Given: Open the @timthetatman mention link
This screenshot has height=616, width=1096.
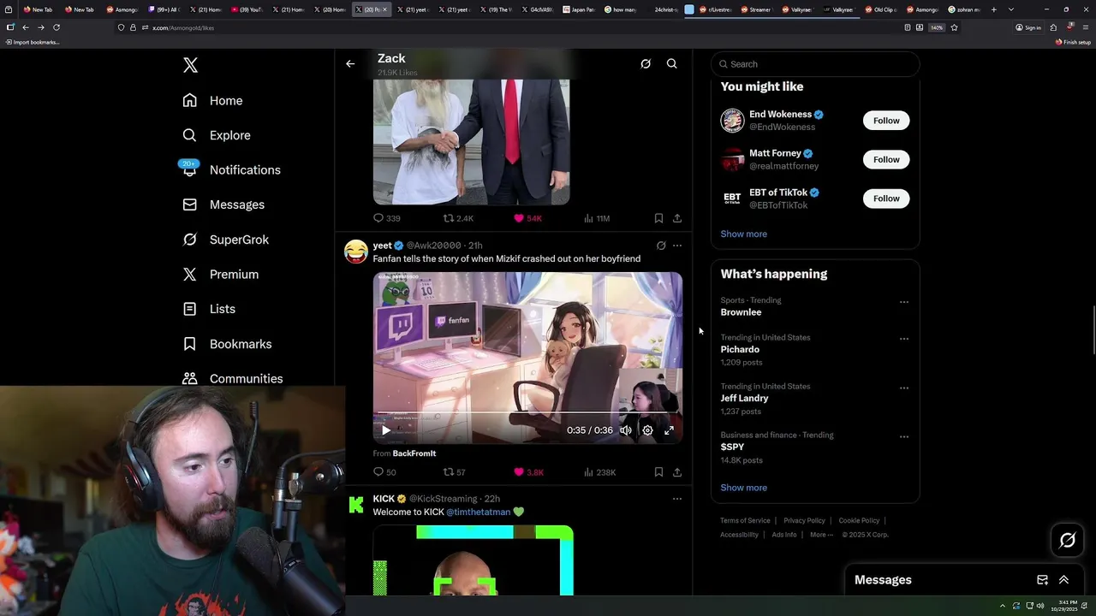Looking at the screenshot, I should point(478,512).
